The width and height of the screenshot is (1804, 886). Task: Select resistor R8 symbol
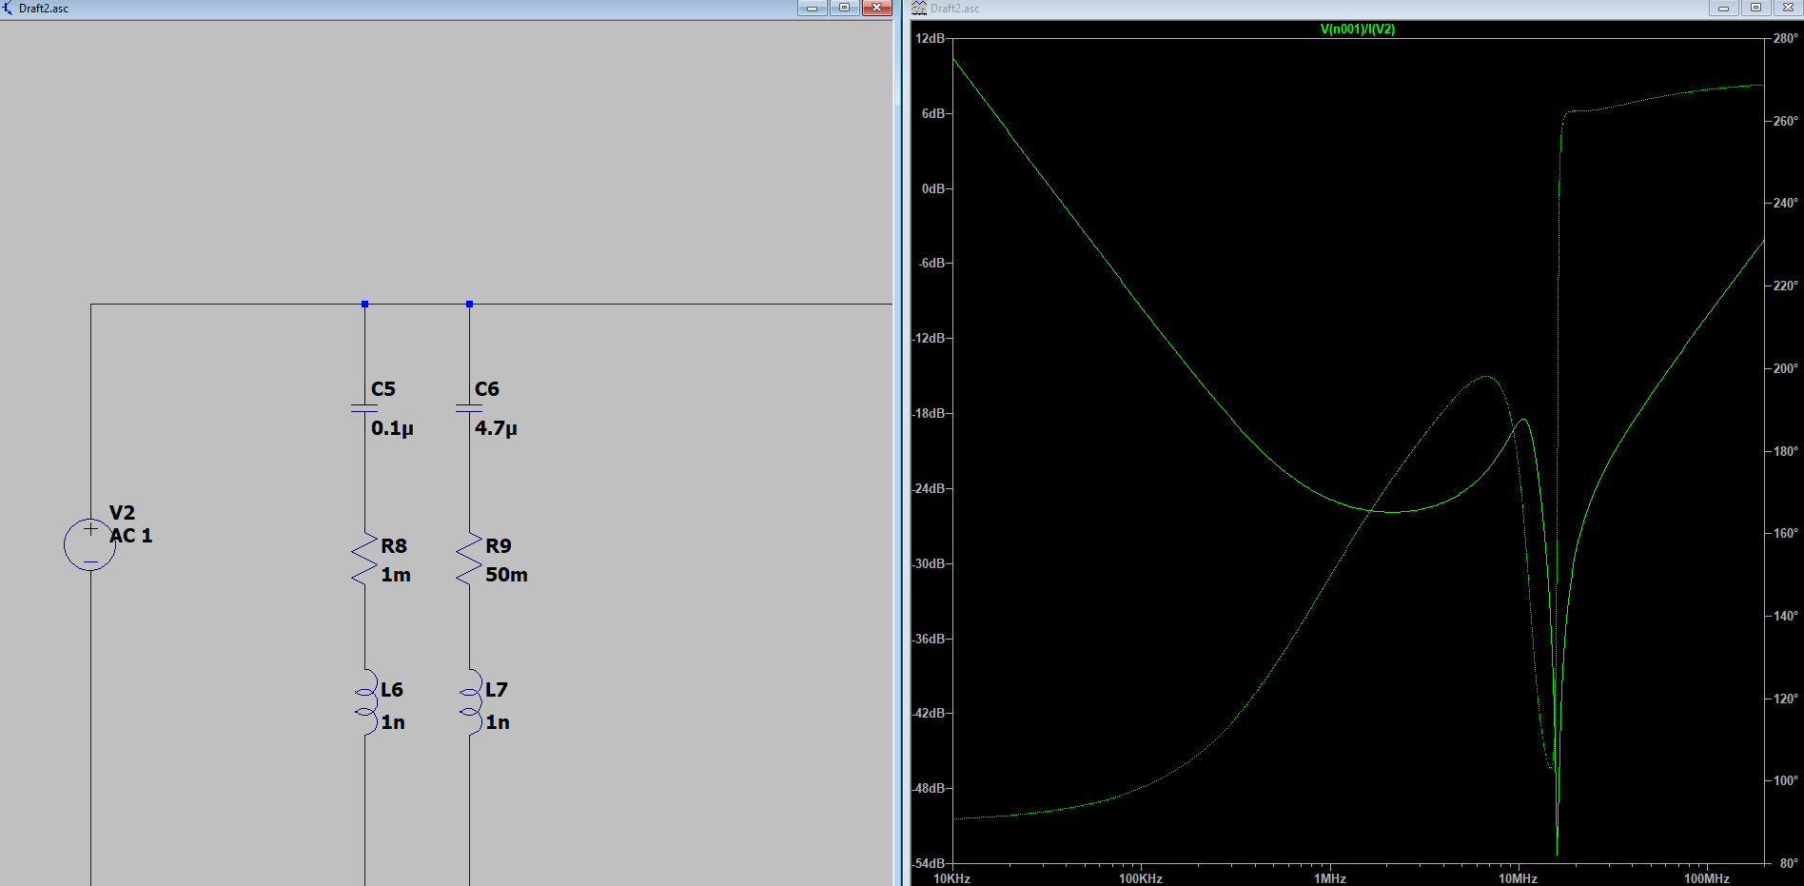coord(364,560)
